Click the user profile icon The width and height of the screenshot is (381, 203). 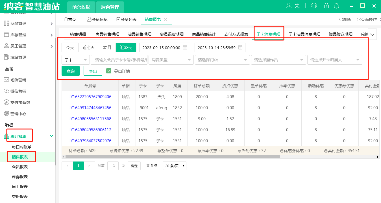(289, 6)
